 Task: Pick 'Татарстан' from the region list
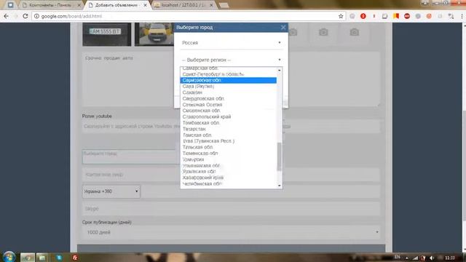pyautogui.click(x=228, y=129)
